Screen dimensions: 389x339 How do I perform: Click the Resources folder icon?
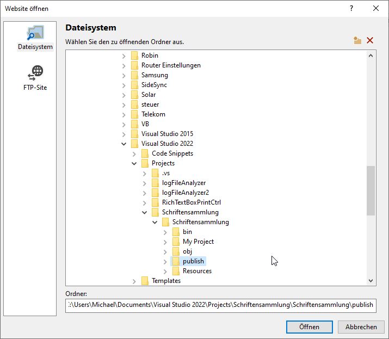point(176,271)
